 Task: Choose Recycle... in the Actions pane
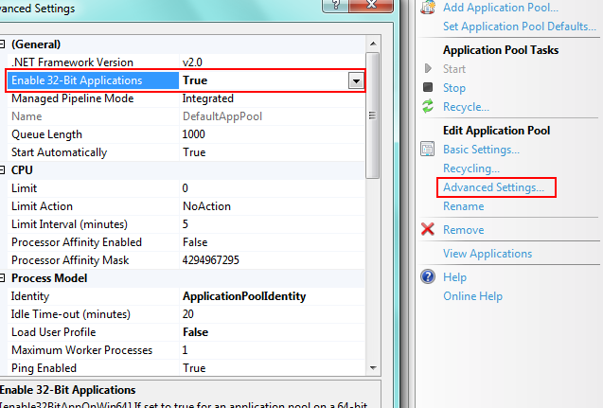coord(466,107)
